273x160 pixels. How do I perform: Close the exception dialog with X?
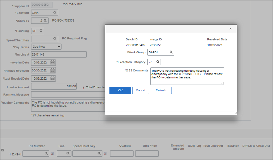(x=231, y=29)
